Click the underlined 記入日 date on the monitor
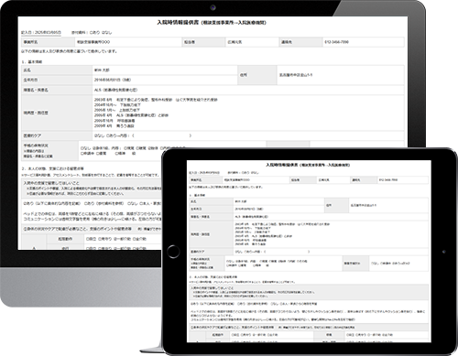This screenshot has width=458, height=356. pyautogui.click(x=41, y=32)
